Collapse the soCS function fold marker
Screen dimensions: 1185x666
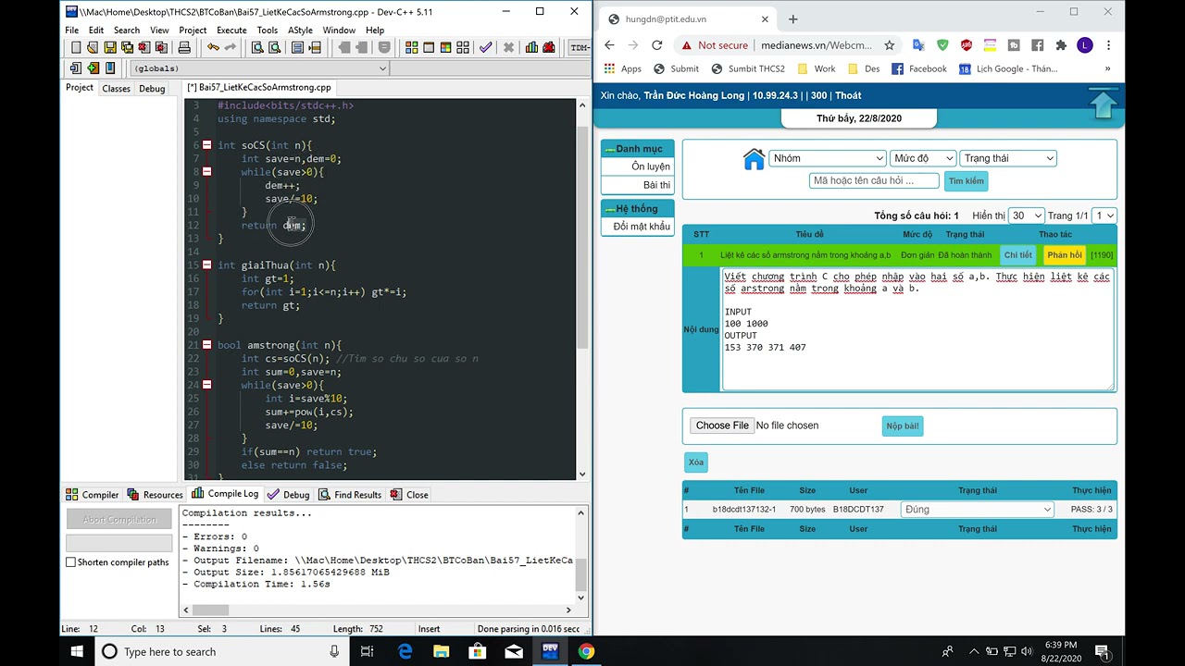(206, 145)
